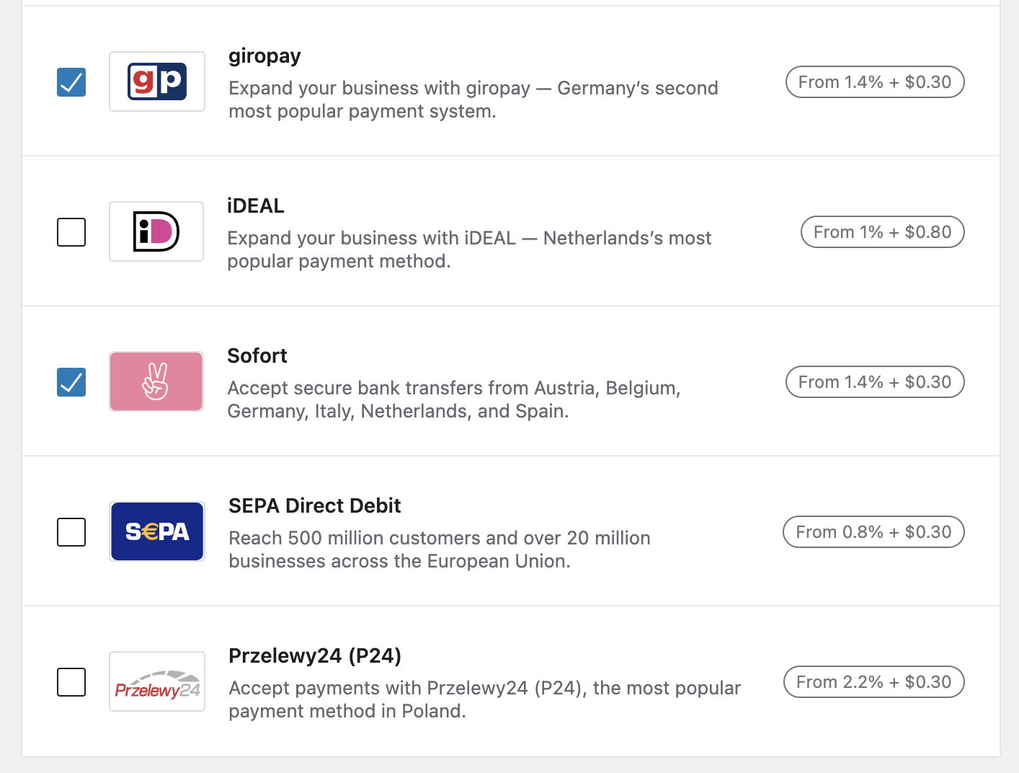Click the iDEAL logo icon
The image size is (1019, 773).
coord(156,231)
